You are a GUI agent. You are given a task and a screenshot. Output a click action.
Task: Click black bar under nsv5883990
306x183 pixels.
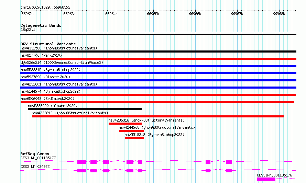[x=85, y=109]
